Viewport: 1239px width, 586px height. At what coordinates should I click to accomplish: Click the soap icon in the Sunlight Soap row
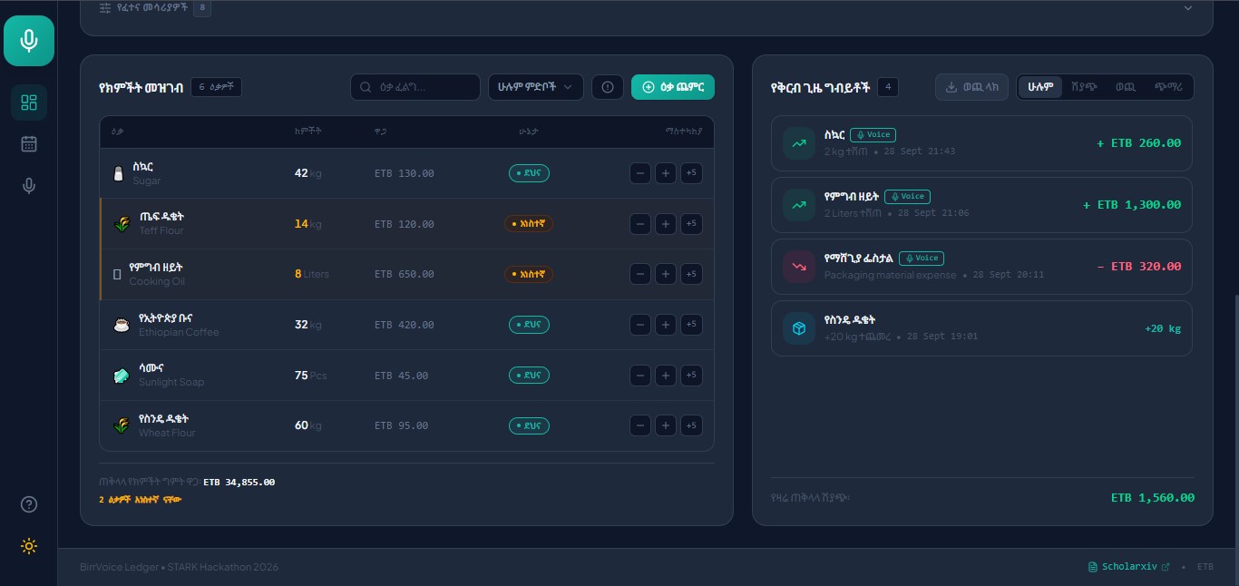point(121,376)
